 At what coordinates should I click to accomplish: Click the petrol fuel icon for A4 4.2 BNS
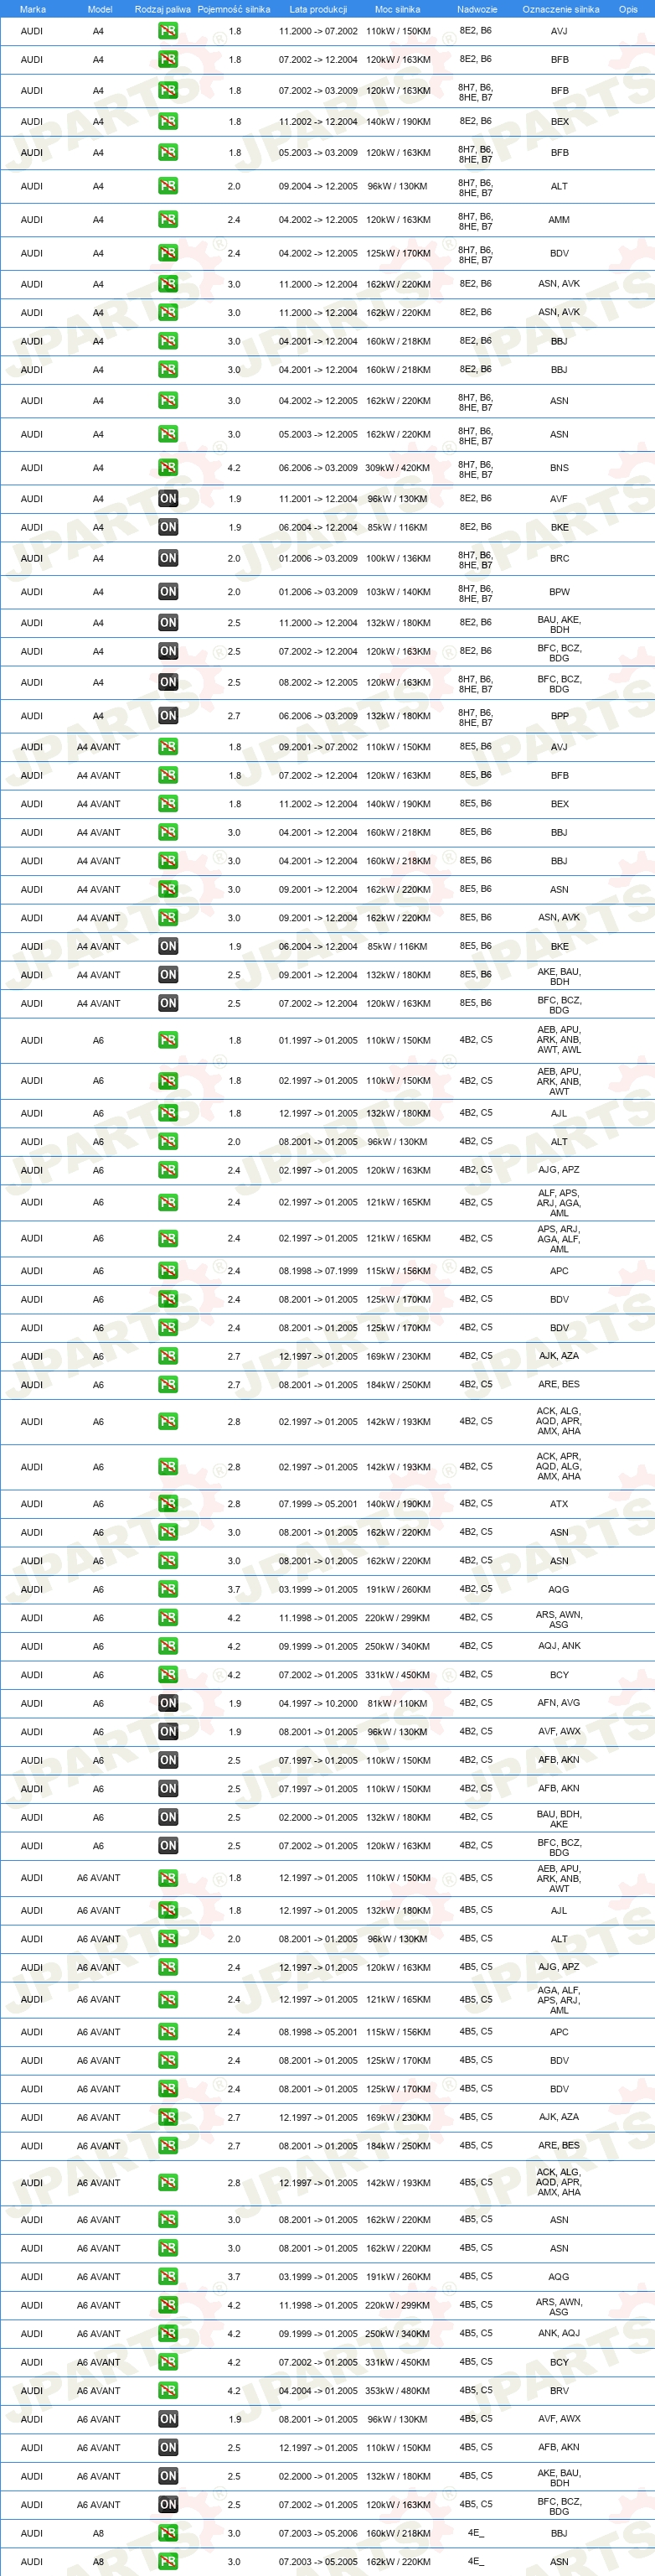(168, 467)
